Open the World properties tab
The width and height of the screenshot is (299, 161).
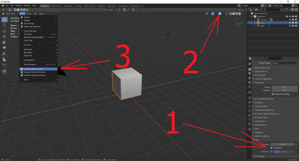(249, 87)
